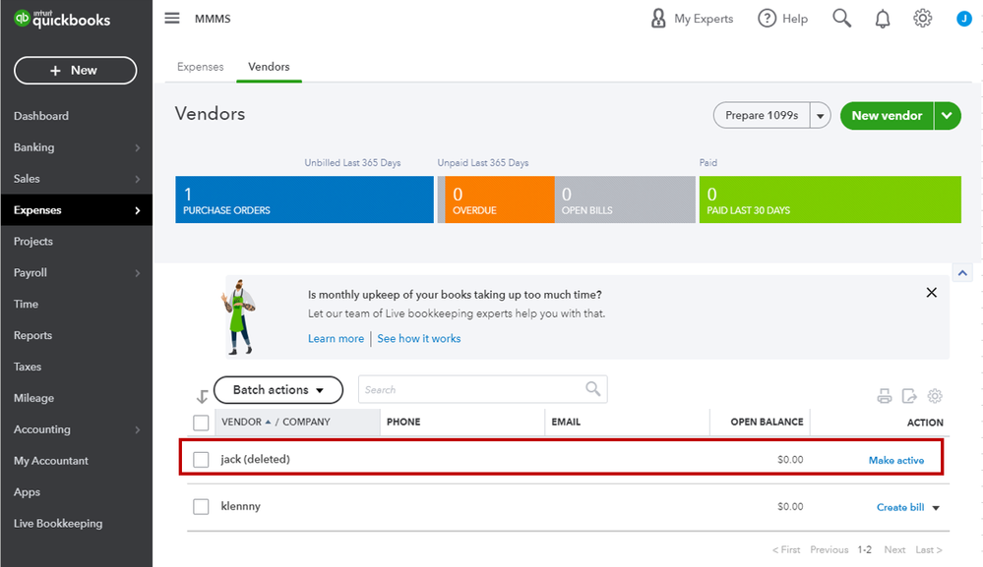This screenshot has width=983, height=567.
Task: Open table settings gear above the Action column
Action: click(934, 395)
